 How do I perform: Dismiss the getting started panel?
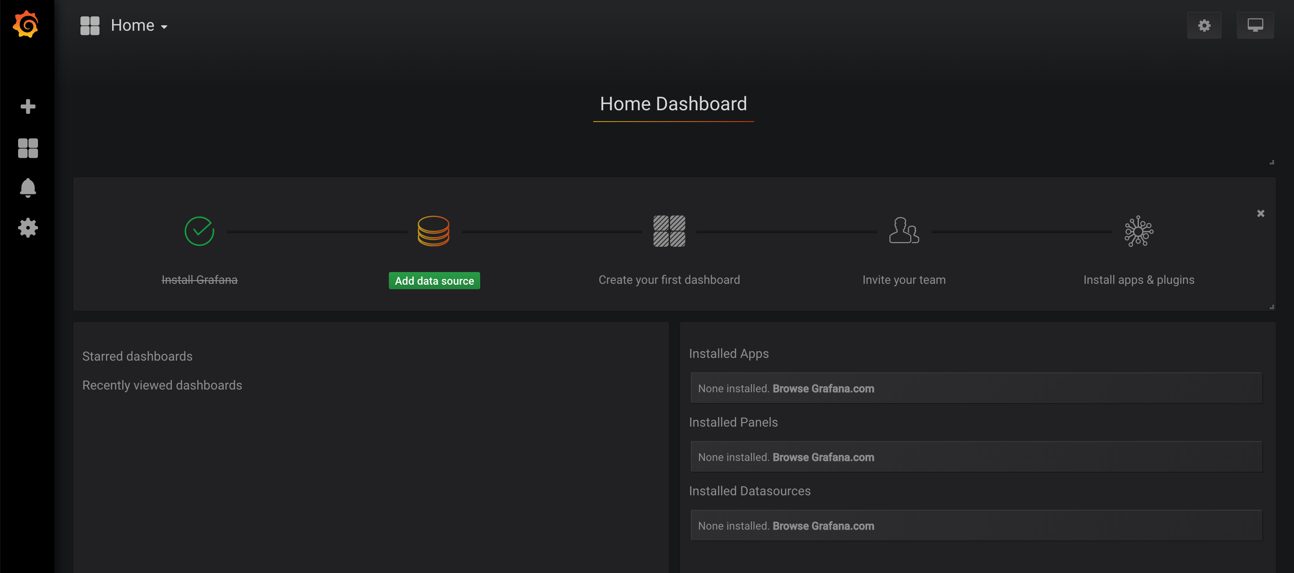click(1261, 213)
